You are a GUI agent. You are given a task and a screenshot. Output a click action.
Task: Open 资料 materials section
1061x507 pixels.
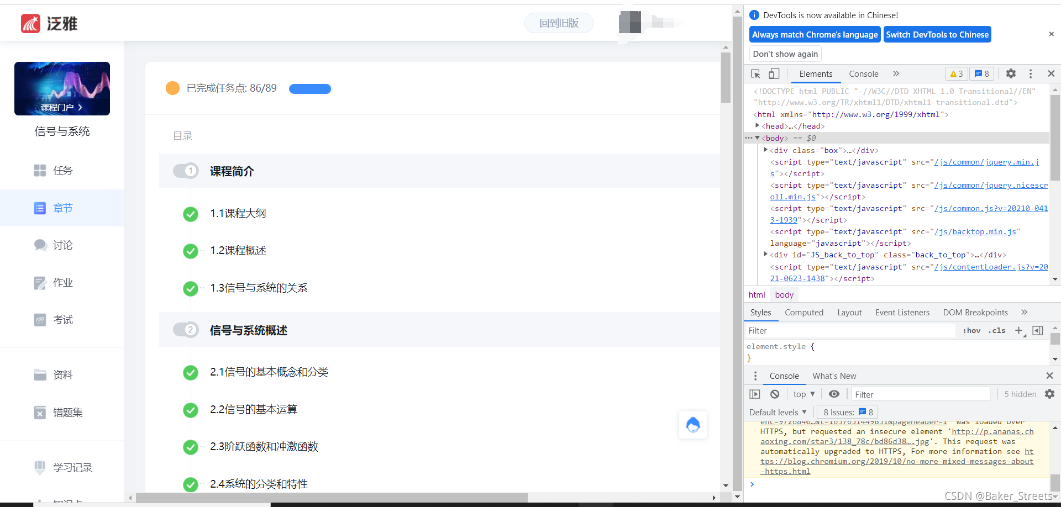coord(53,375)
